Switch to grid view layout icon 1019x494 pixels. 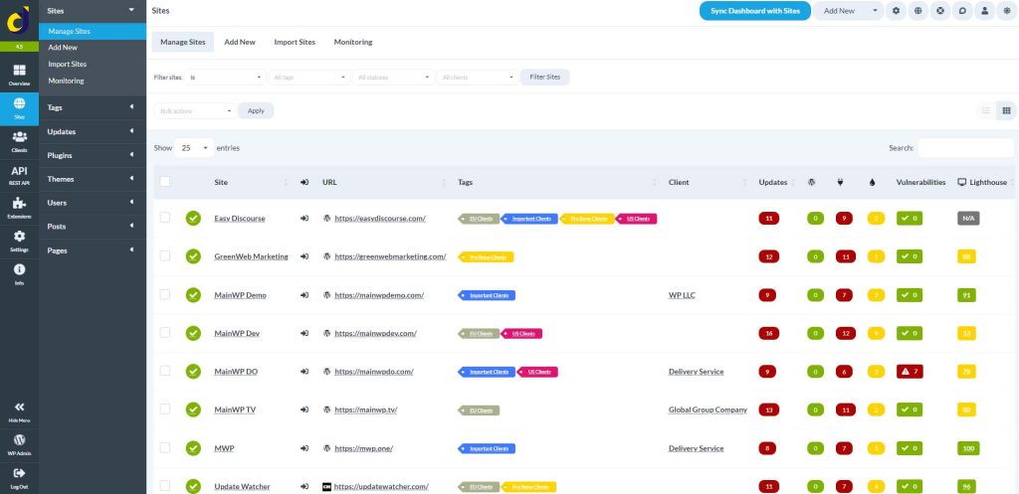[x=1006, y=110]
